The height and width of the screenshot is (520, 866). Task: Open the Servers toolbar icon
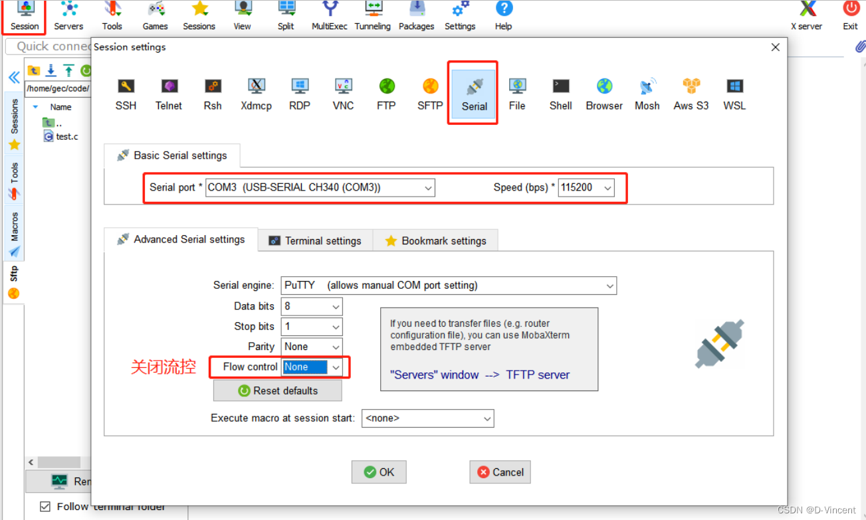68,17
